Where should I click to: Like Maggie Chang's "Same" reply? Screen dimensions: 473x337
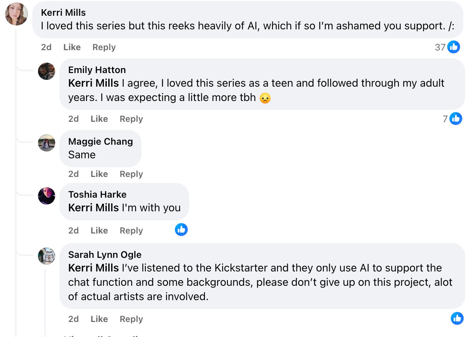(x=99, y=174)
